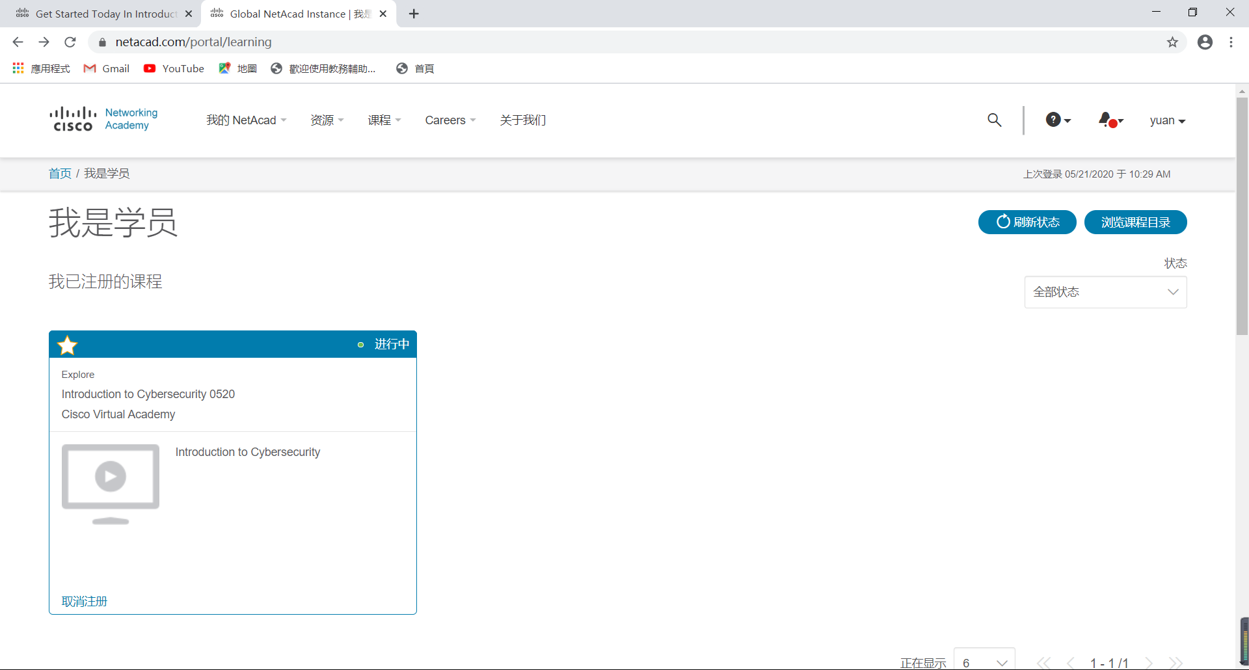Bookmark this page with star icon
Screen dimensions: 1249x670
(1172, 42)
